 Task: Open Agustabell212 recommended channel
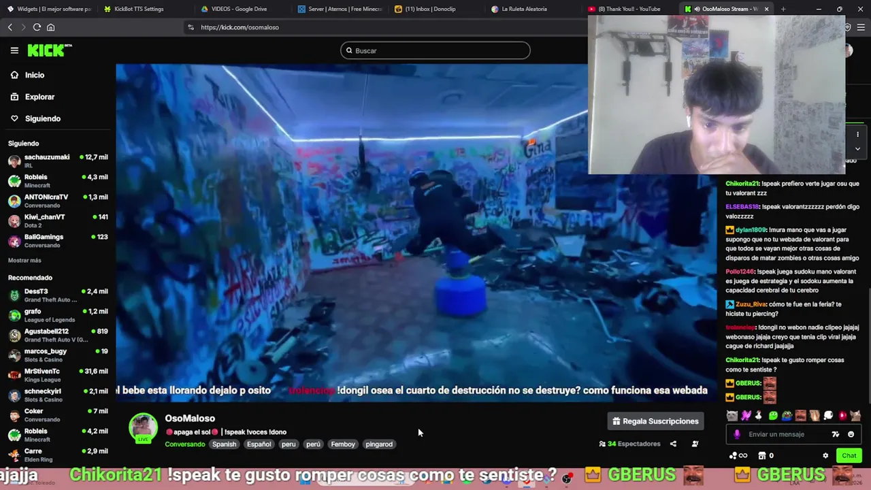[x=58, y=335]
